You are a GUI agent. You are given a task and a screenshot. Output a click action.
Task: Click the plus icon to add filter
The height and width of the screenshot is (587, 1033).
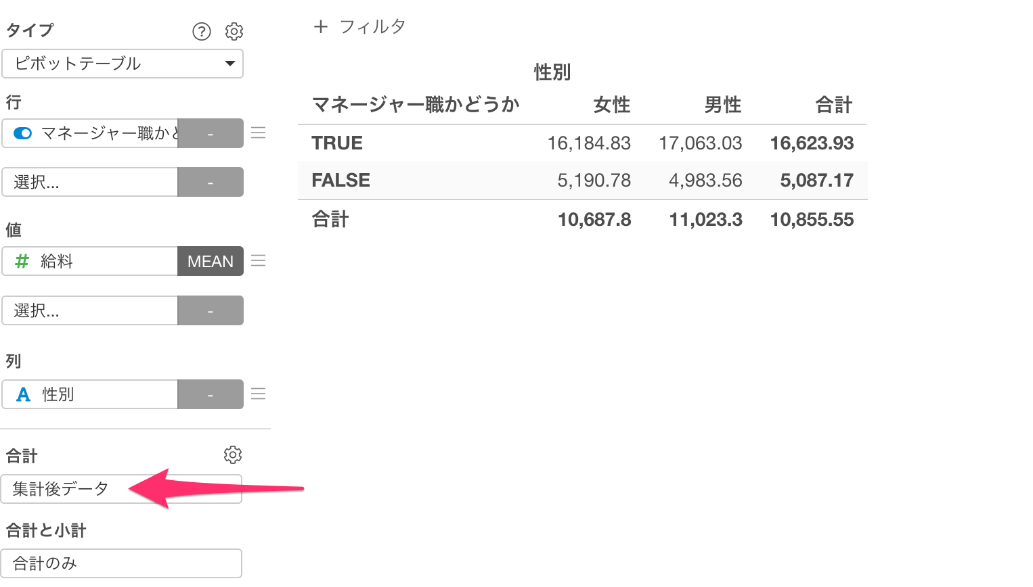[x=321, y=26]
